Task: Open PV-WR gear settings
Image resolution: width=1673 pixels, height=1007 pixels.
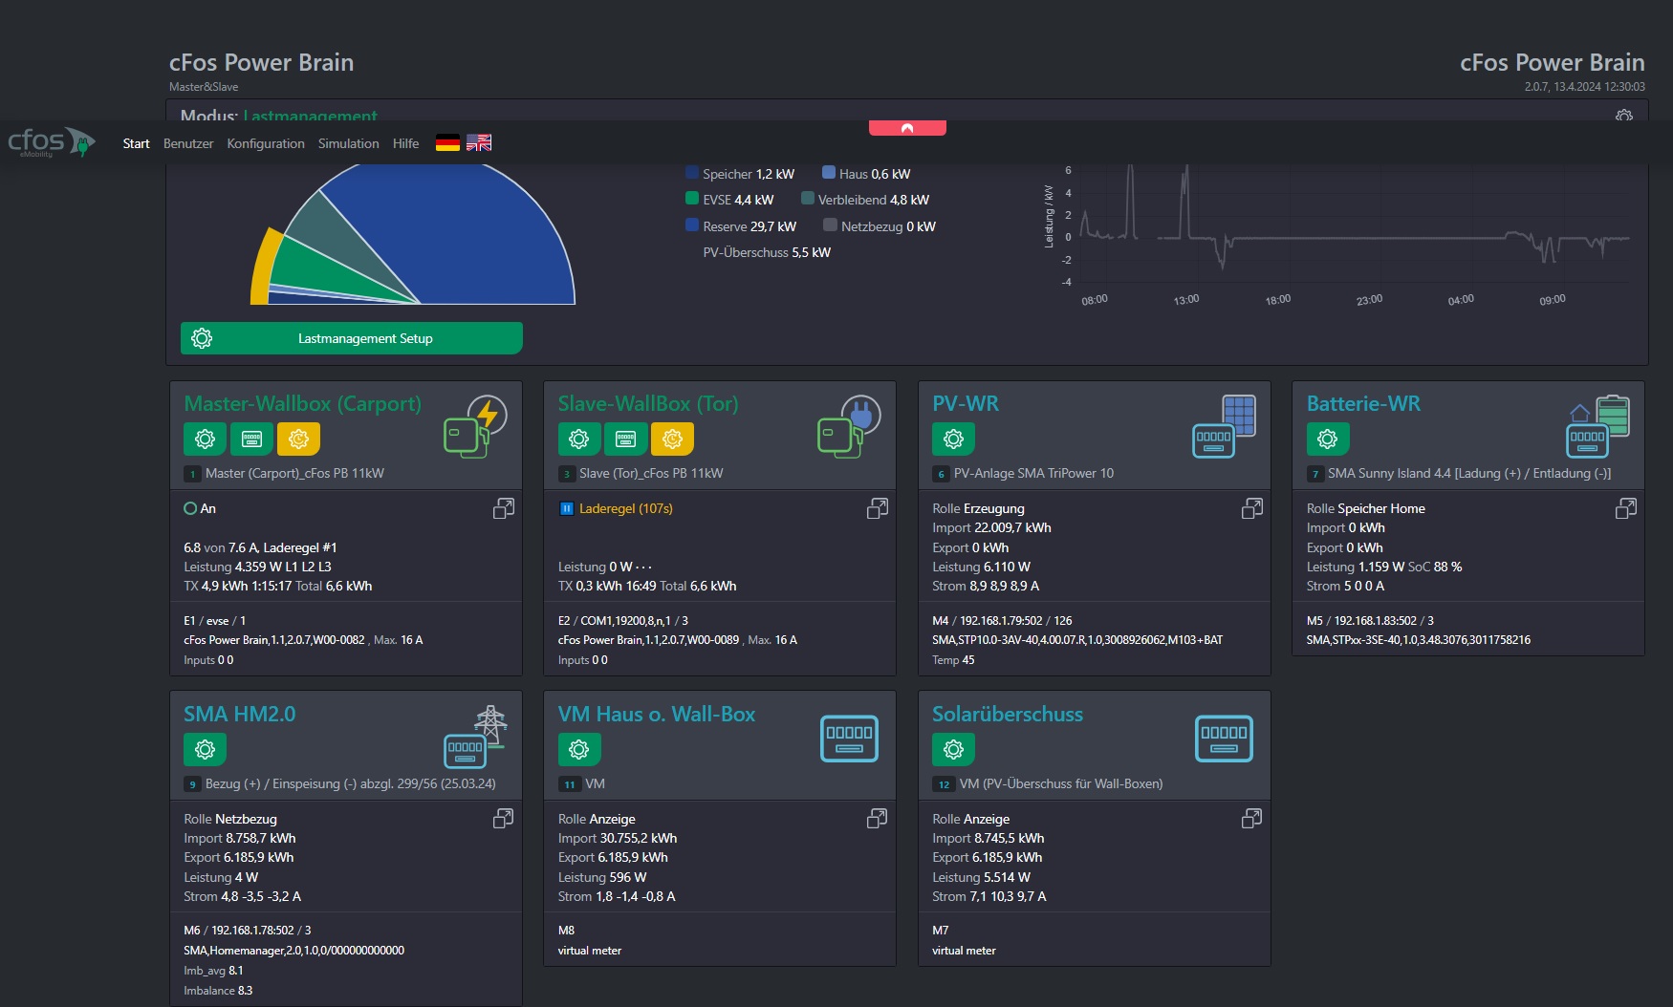Action: point(953,439)
